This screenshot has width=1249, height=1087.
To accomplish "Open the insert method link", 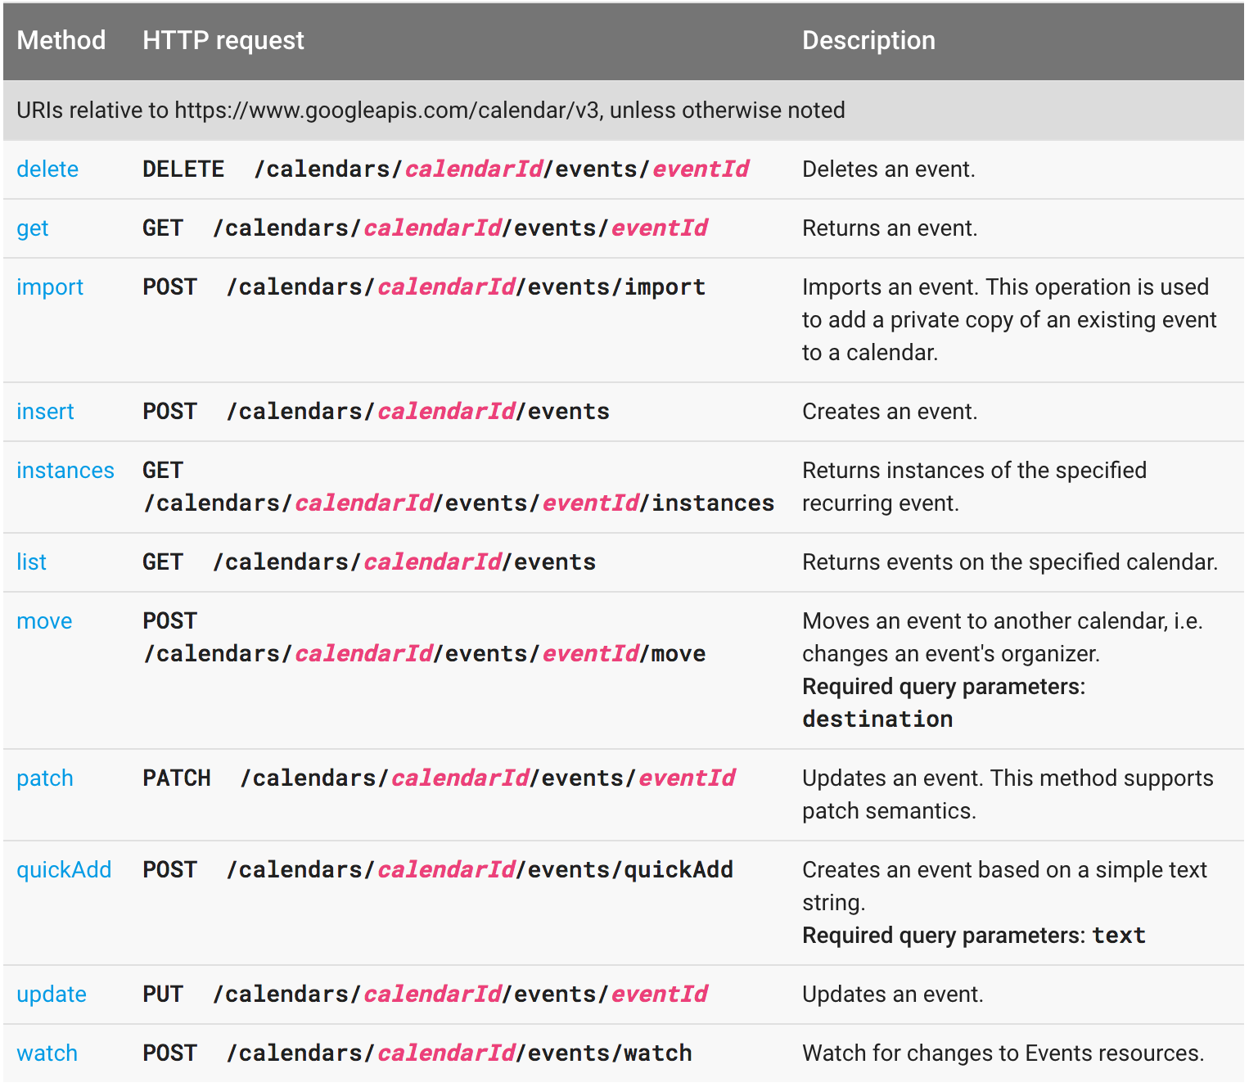I will click(x=45, y=412).
